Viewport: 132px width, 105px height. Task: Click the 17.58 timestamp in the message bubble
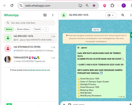click(x=120, y=97)
